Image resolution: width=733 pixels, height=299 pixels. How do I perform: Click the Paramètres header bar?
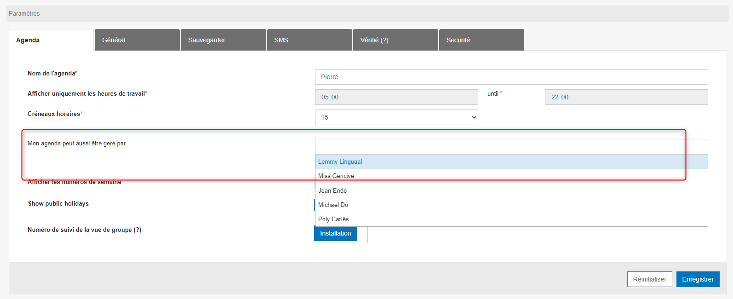[x=367, y=13]
